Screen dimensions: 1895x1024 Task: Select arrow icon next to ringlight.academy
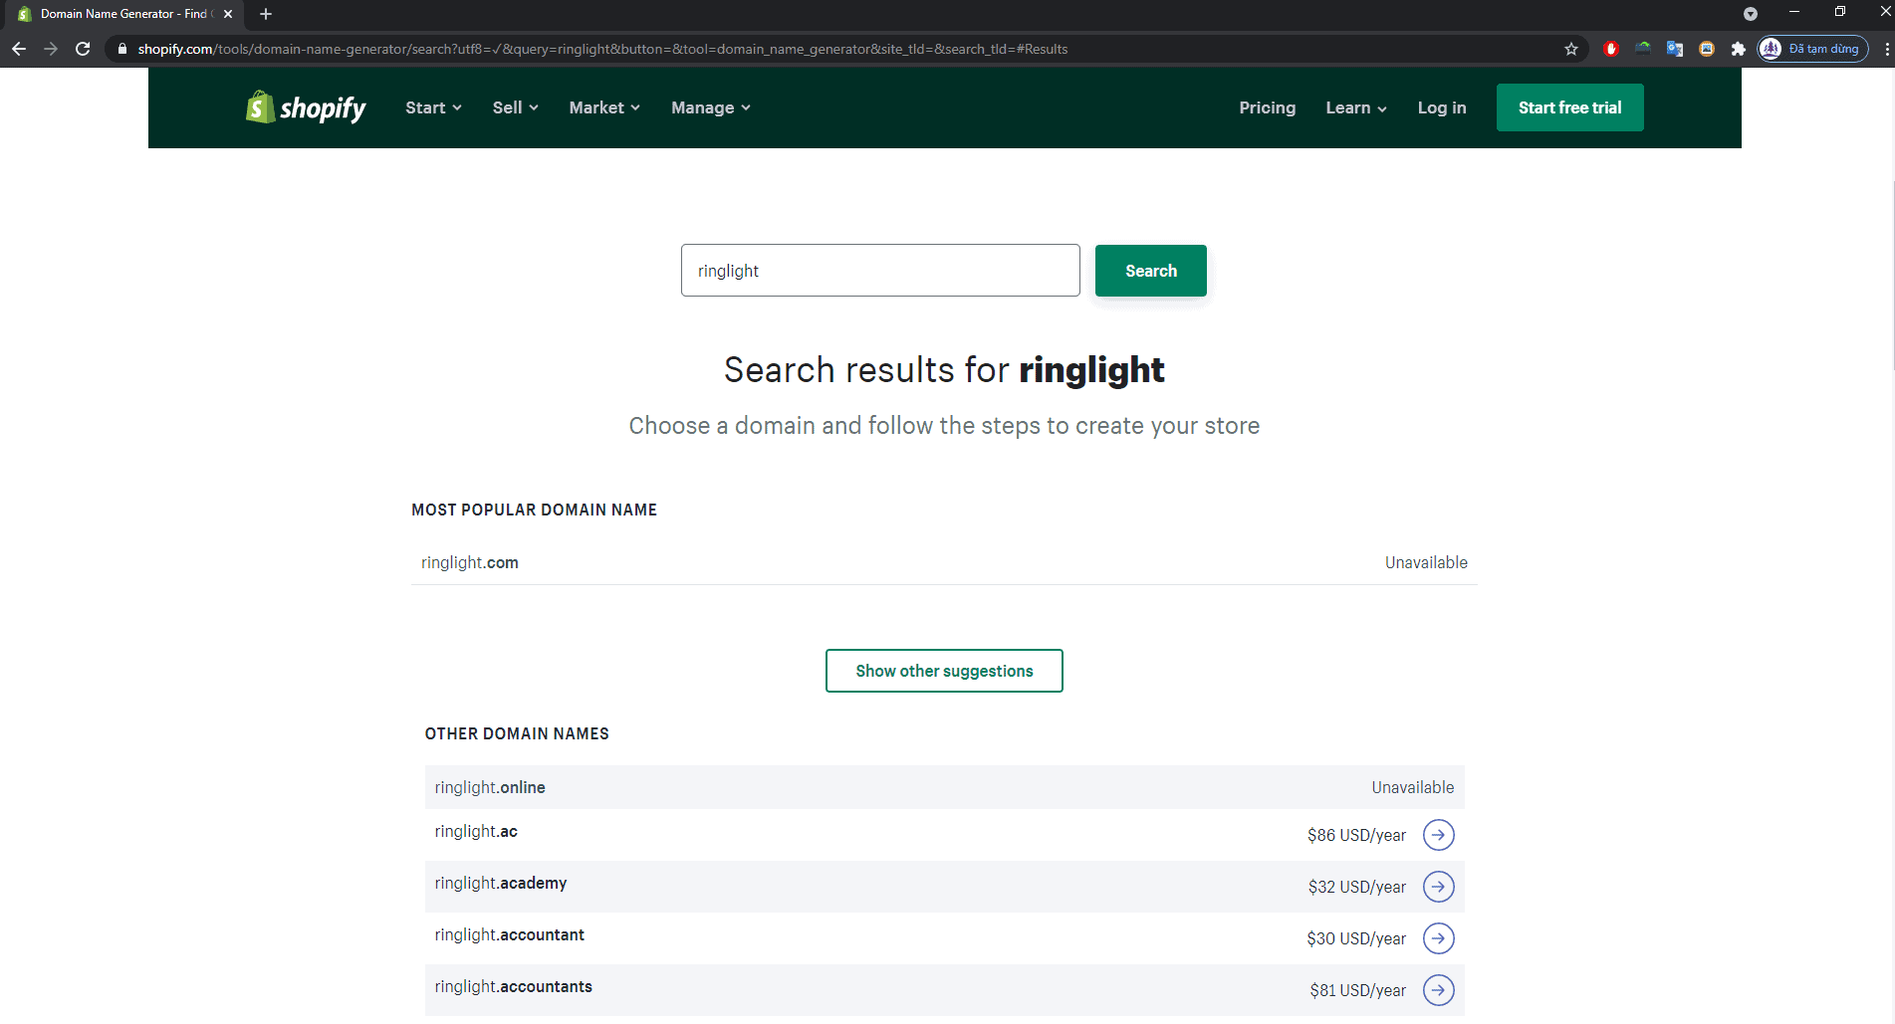click(x=1438, y=887)
